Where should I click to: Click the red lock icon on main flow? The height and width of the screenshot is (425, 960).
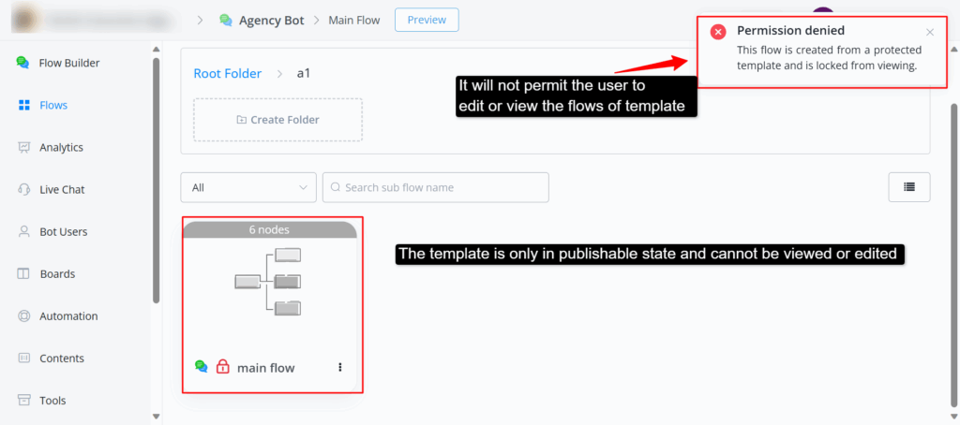point(223,367)
